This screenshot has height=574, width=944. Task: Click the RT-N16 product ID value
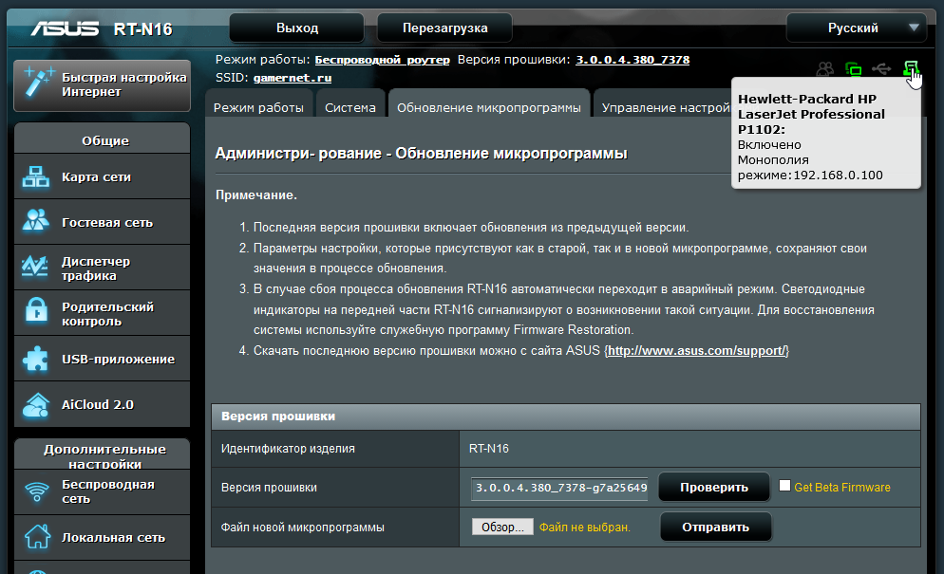[488, 448]
